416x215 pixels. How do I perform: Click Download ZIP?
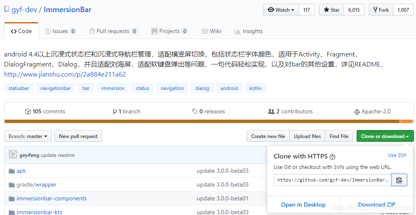pos(377,205)
